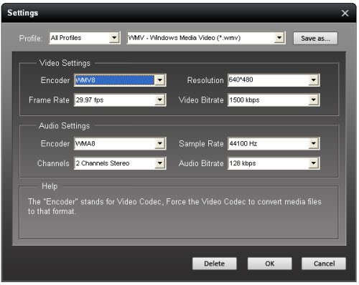Image resolution: width=359 pixels, height=285 pixels.
Task: Click the Resolution label
Action: pyautogui.click(x=205, y=80)
